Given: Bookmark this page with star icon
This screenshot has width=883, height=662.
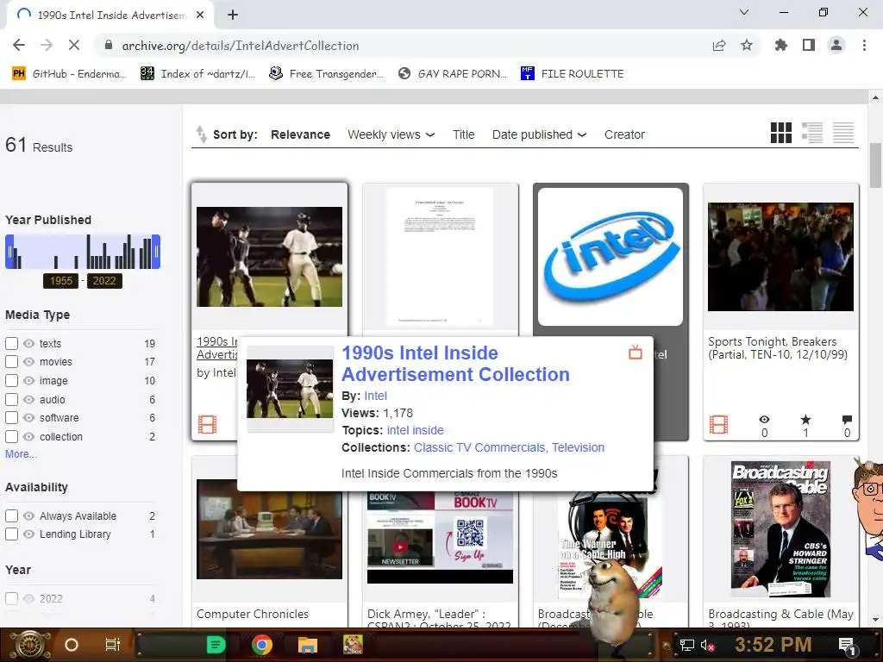Looking at the screenshot, I should [x=747, y=46].
